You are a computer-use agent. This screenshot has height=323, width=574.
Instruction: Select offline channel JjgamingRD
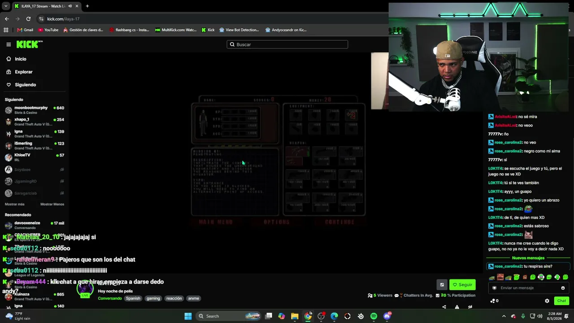[x=35, y=181]
